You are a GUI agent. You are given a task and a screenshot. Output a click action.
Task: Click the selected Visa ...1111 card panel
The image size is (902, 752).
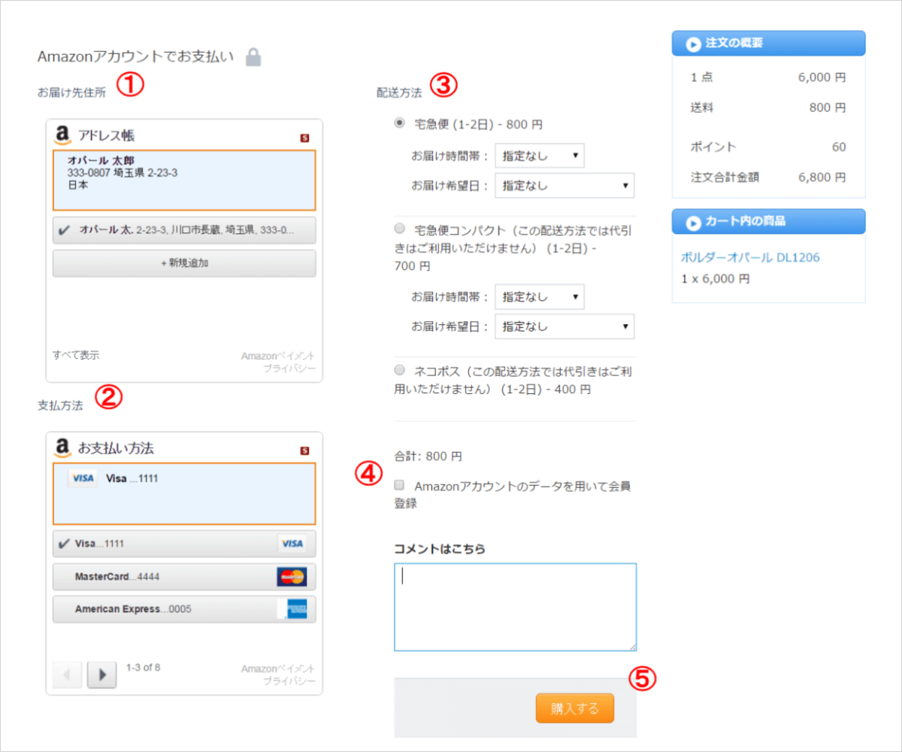point(184,494)
